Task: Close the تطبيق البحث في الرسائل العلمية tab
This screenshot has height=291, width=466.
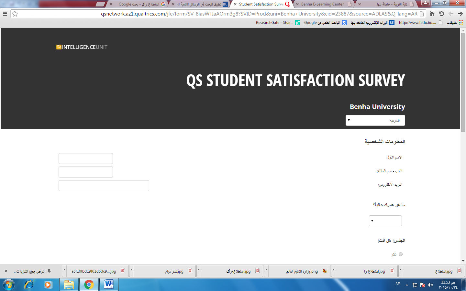Action: point(173,4)
